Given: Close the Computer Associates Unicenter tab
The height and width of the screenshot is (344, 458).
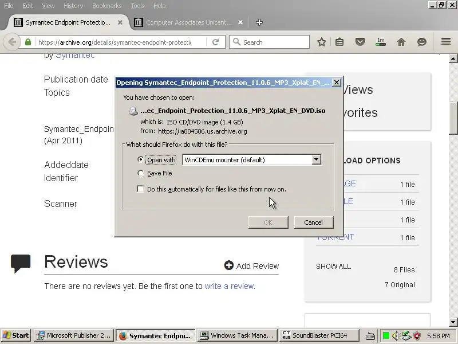Looking at the screenshot, I should click(240, 22).
